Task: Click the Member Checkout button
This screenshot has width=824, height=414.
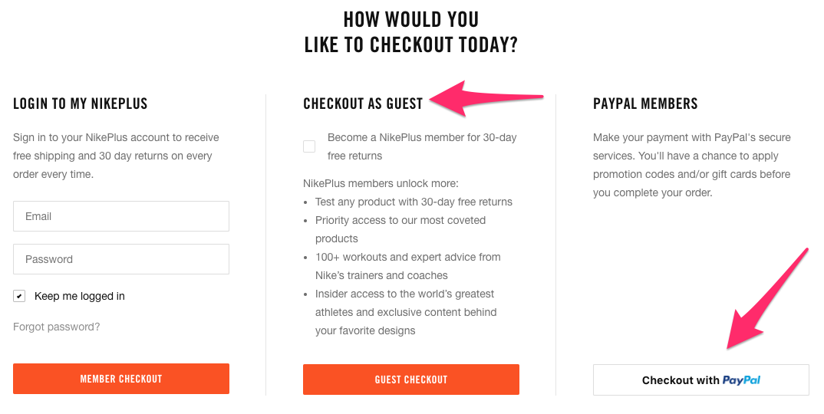Action: (x=121, y=379)
